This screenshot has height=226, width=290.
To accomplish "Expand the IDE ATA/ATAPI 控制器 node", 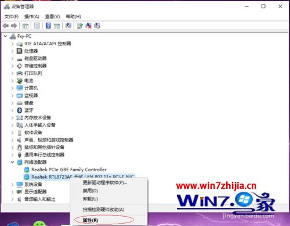I will pos(12,44).
